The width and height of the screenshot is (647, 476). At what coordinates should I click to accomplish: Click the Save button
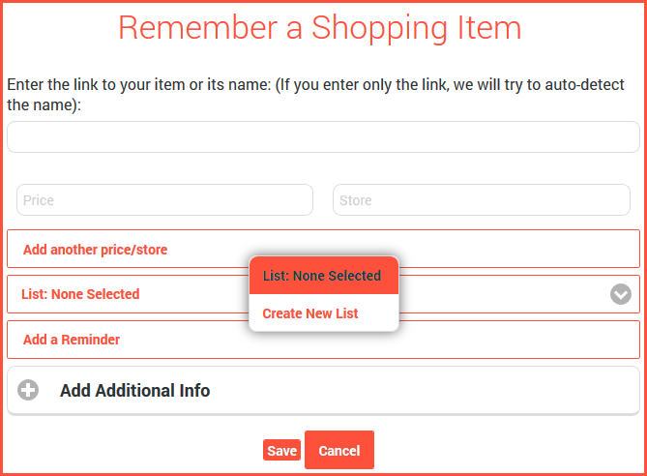(x=281, y=451)
